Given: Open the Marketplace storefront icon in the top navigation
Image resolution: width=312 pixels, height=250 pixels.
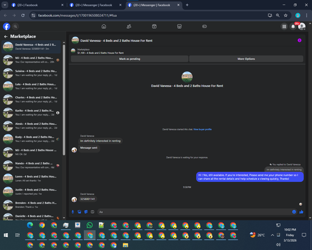Looking at the screenshot, I should coord(179,26).
